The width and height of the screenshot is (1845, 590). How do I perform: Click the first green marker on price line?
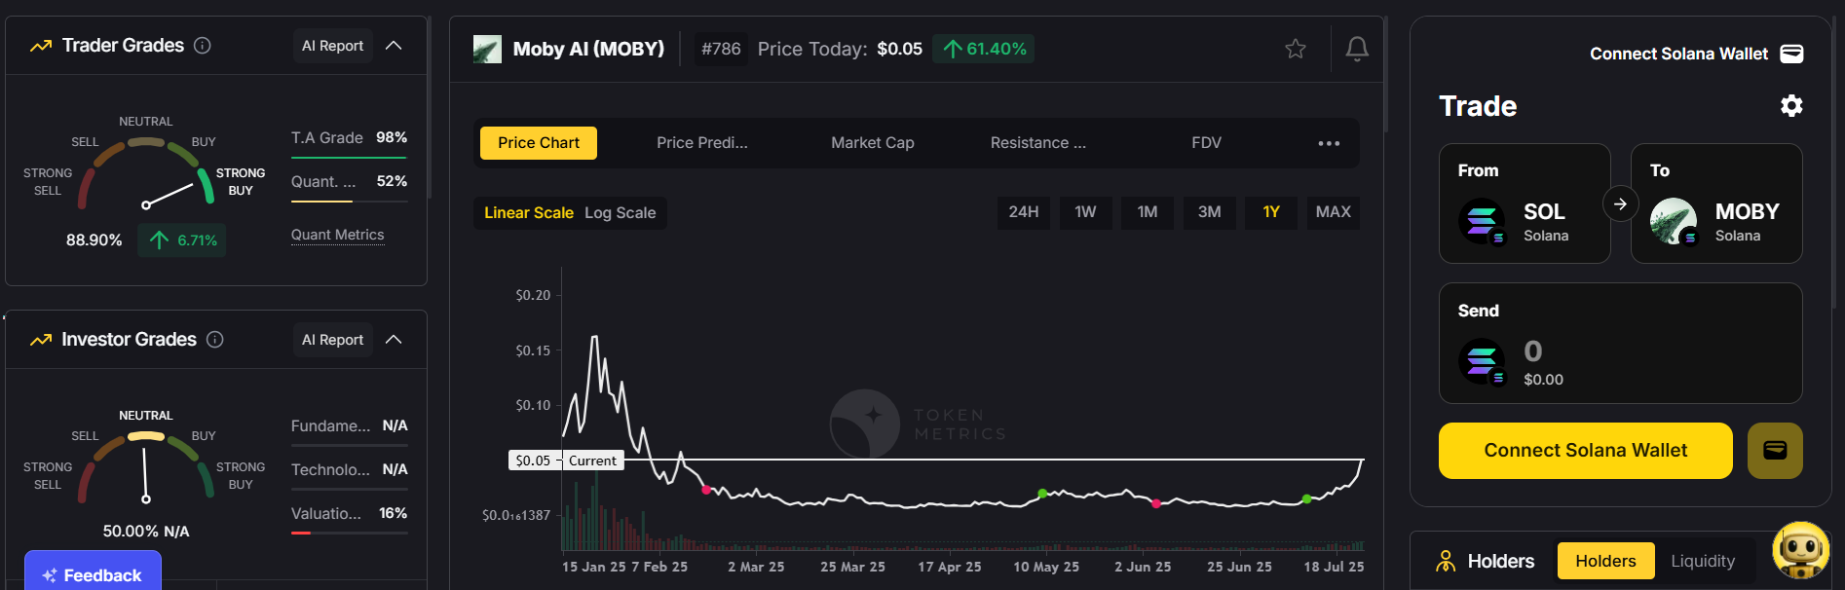pyautogui.click(x=1042, y=494)
